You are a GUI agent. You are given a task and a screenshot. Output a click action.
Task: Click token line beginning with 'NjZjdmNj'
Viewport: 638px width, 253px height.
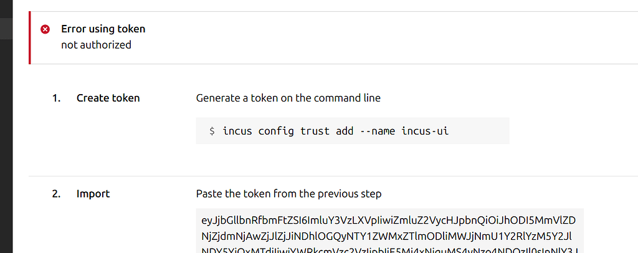coord(387,236)
